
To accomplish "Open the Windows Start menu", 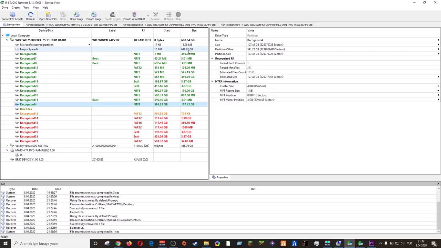I will pos(5,244).
